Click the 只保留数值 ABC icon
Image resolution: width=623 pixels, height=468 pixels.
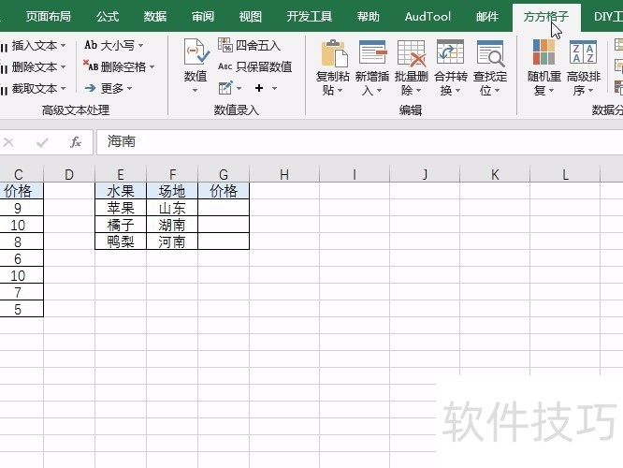225,66
